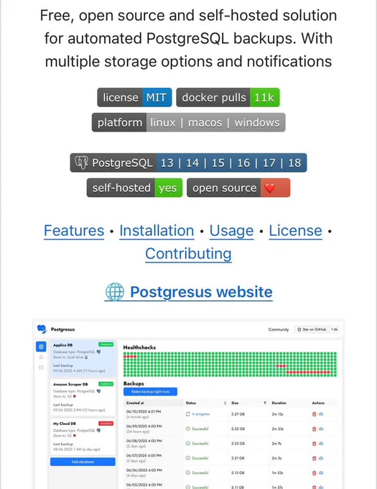Jump to the License section link

tap(295, 231)
